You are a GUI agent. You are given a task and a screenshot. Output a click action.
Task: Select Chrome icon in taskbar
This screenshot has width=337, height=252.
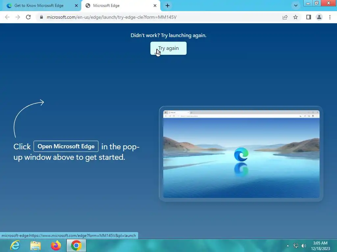pos(76,245)
